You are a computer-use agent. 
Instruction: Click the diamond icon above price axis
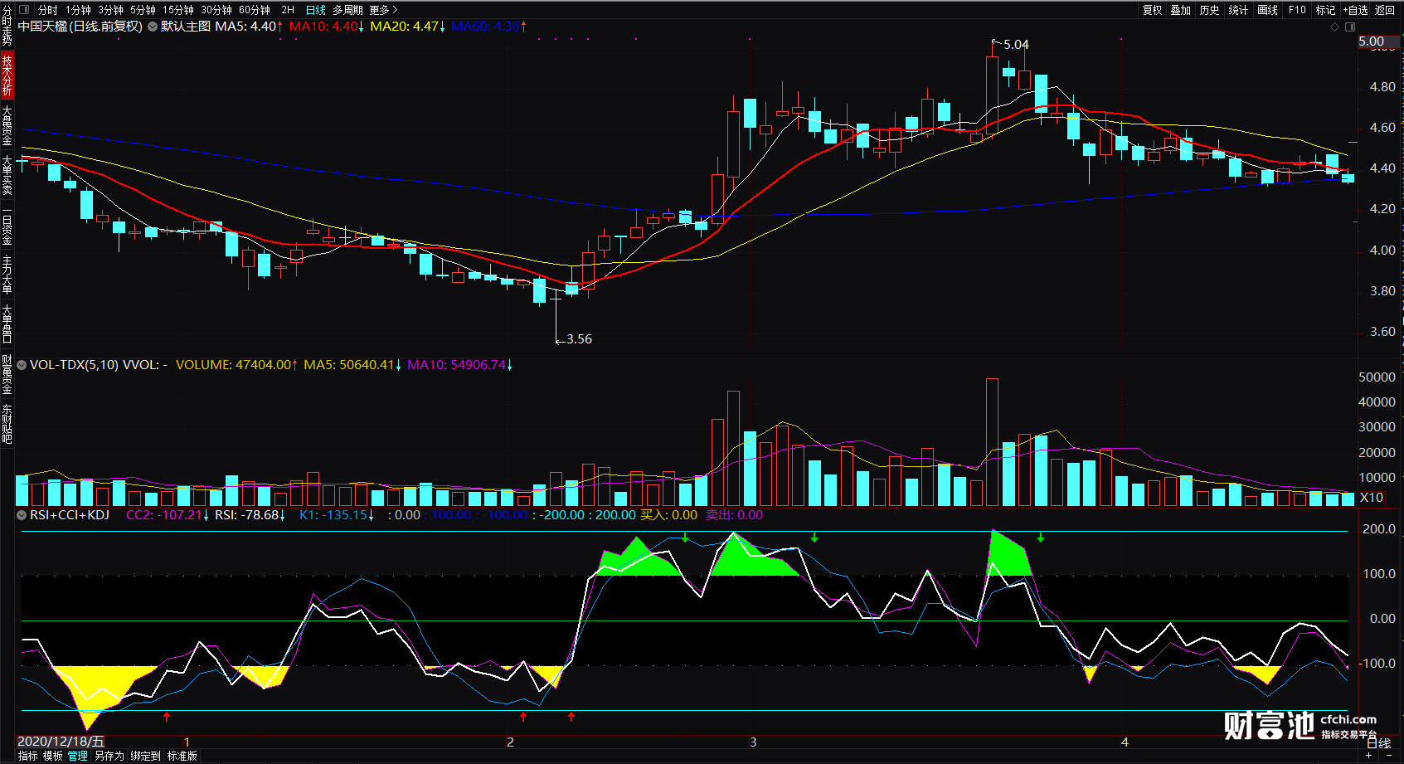point(1334,27)
